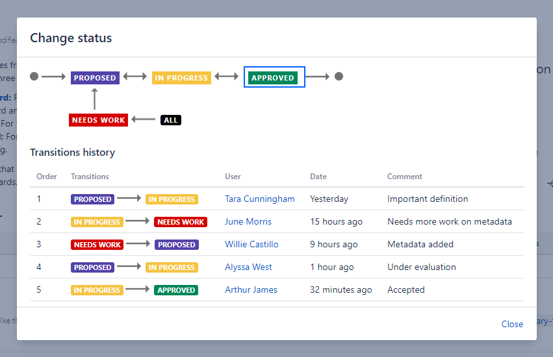The image size is (553, 357).
Task: Click the workflow end circle node
Action: (x=339, y=77)
